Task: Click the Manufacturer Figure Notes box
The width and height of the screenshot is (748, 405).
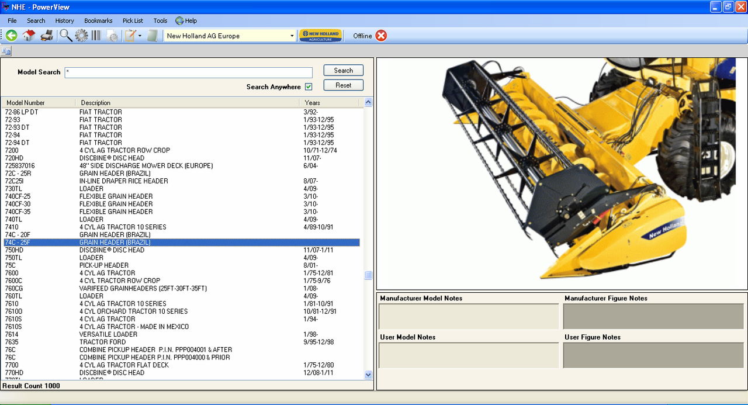Action: (x=653, y=316)
